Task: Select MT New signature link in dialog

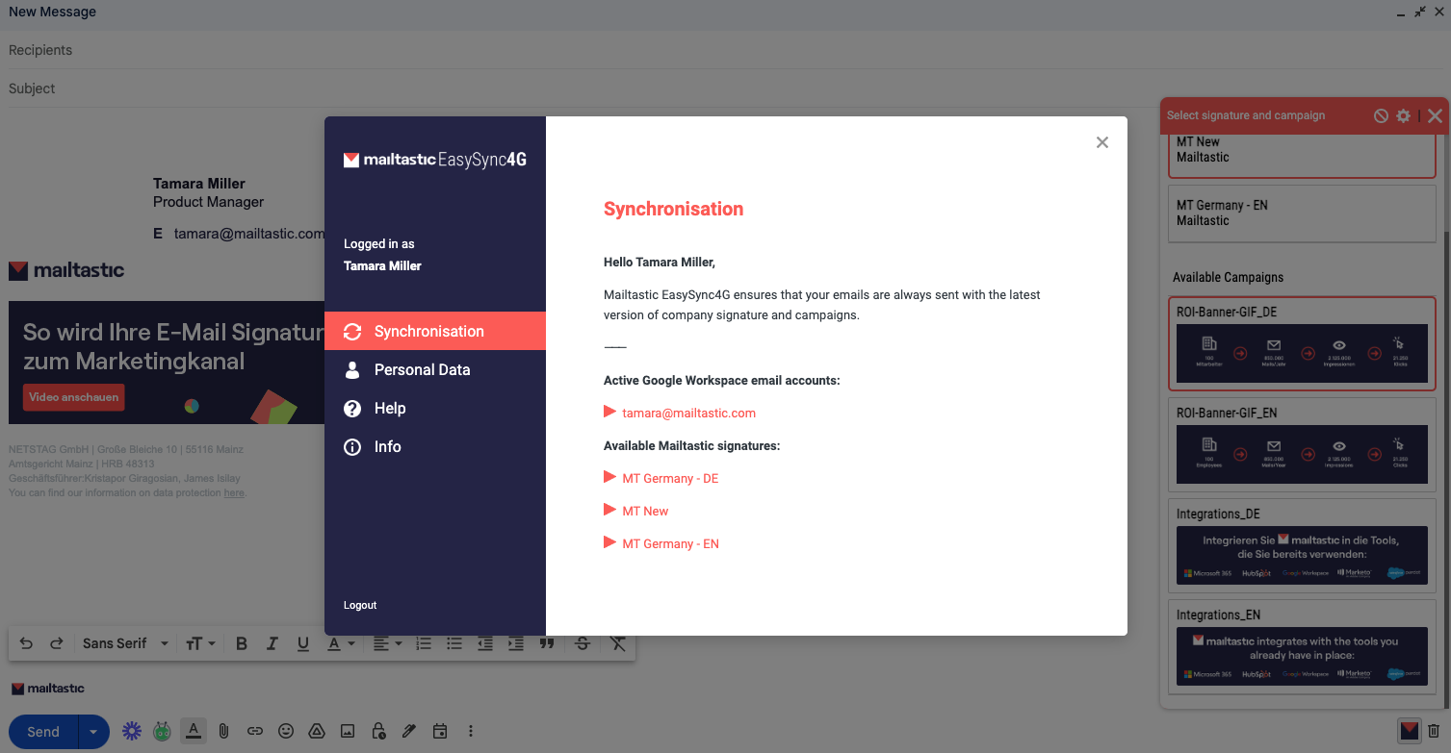Action: tap(645, 511)
